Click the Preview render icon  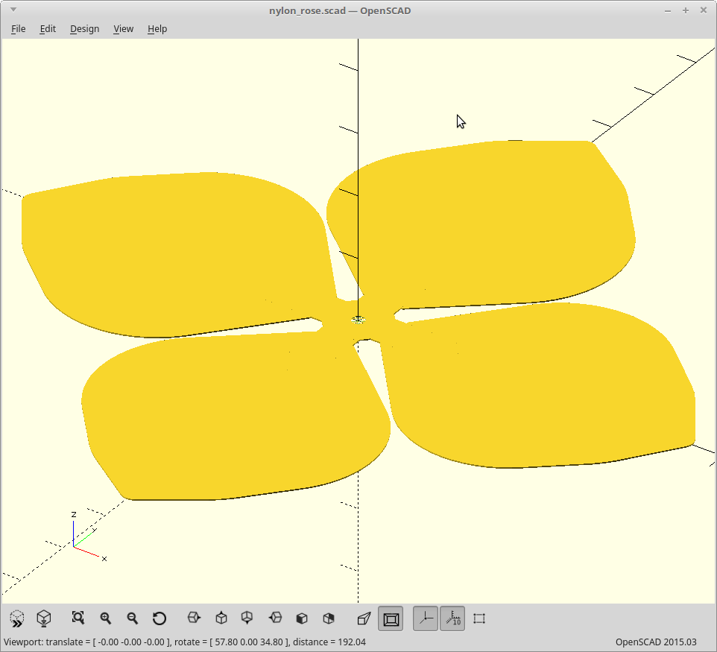(x=17, y=618)
